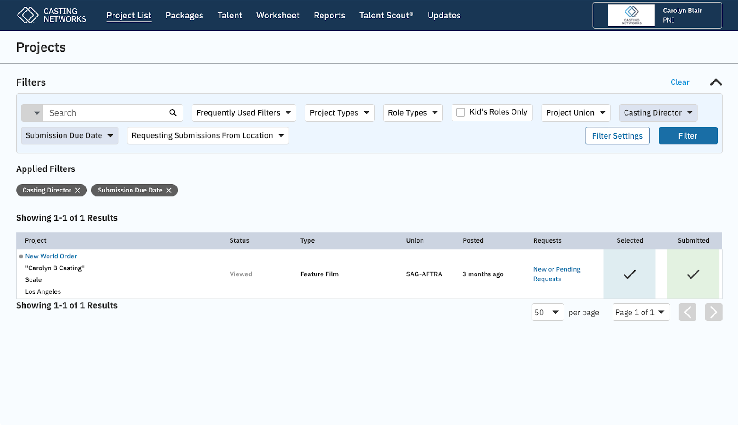Enable Kid's Roles Only checkbox
Viewport: 738px width, 425px height.
[461, 112]
